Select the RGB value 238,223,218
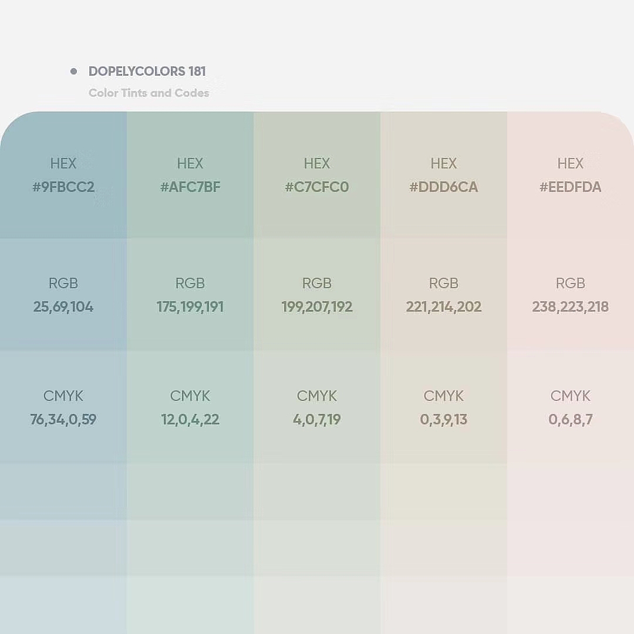The width and height of the screenshot is (634, 634). point(571,307)
